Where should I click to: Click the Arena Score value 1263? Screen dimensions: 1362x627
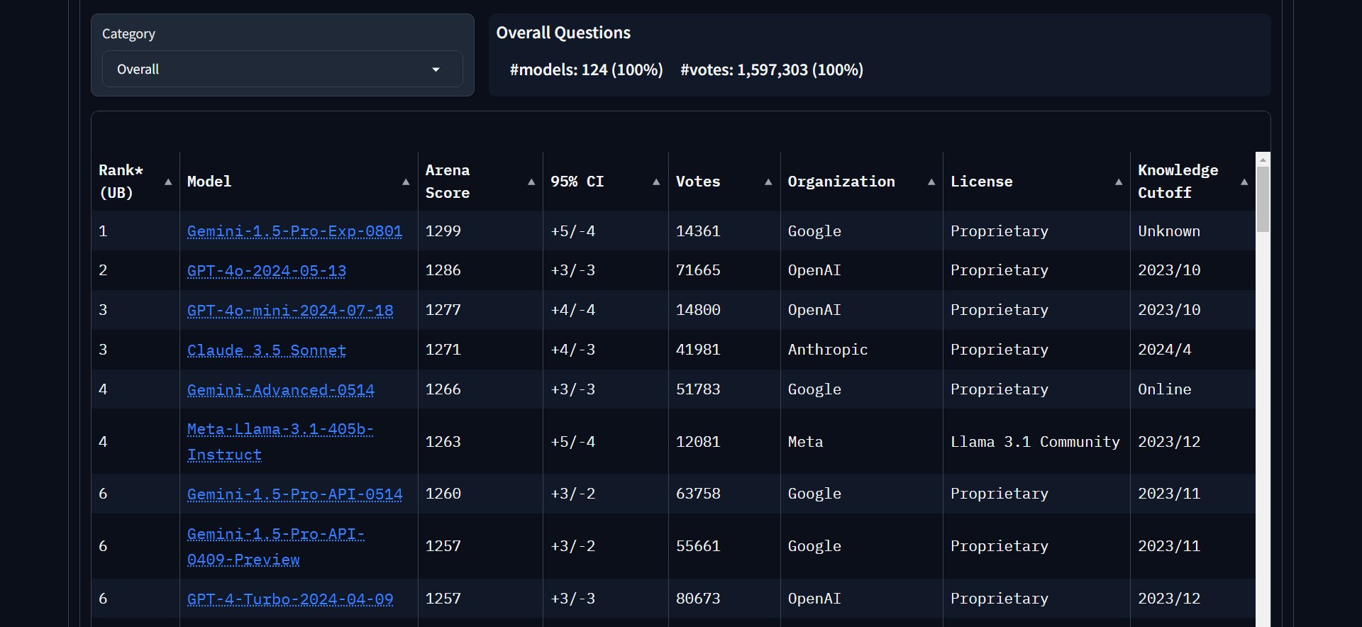443,442
